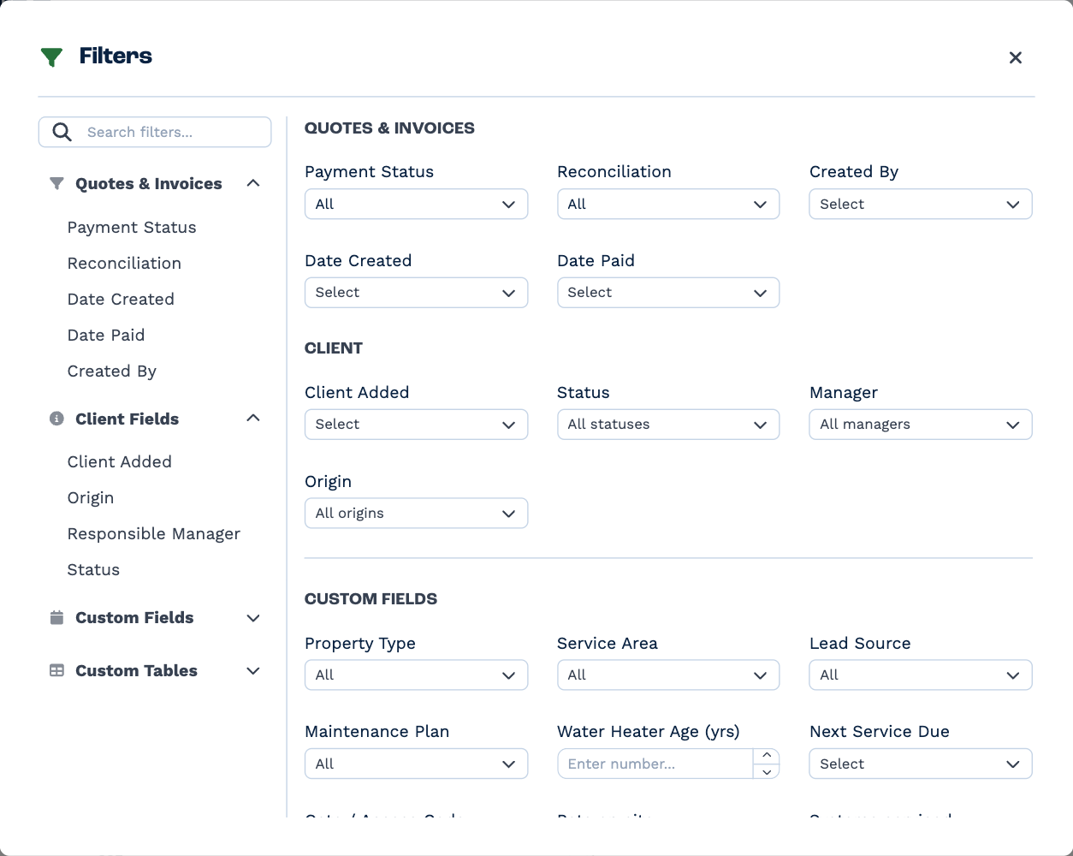
Task: Open the Lead Source dropdown
Action: pyautogui.click(x=921, y=675)
